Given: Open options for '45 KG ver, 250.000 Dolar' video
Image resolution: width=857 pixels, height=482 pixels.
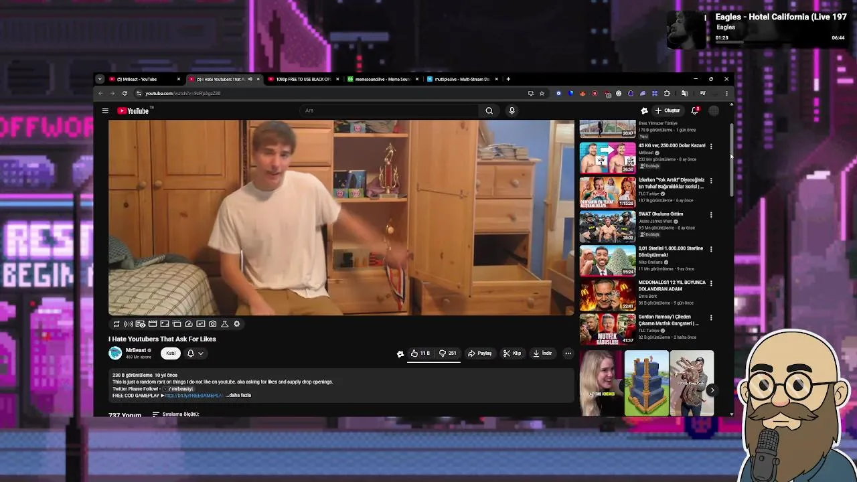Looking at the screenshot, I should click(x=711, y=146).
